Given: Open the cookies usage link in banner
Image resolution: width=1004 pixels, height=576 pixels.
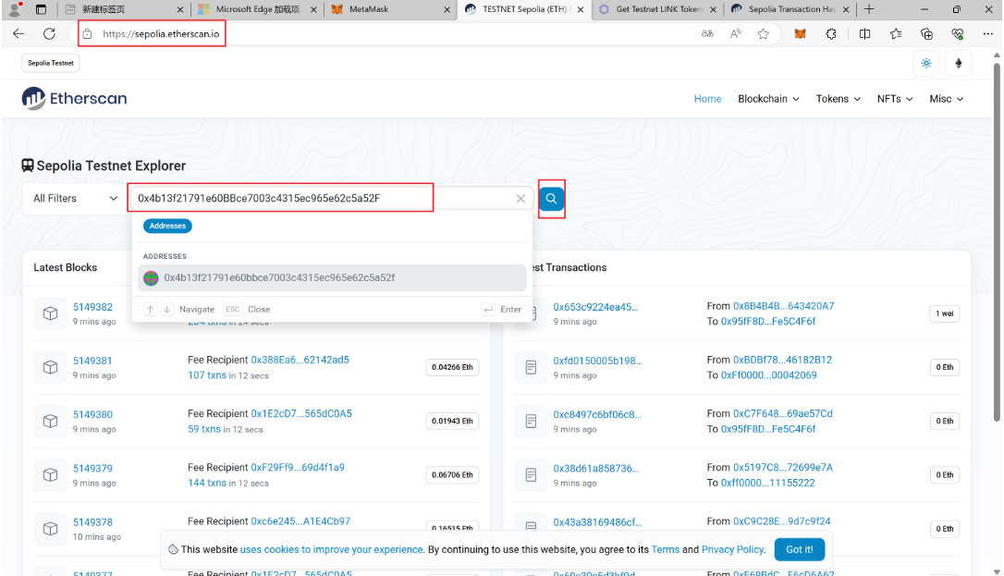Looking at the screenshot, I should 332,549.
